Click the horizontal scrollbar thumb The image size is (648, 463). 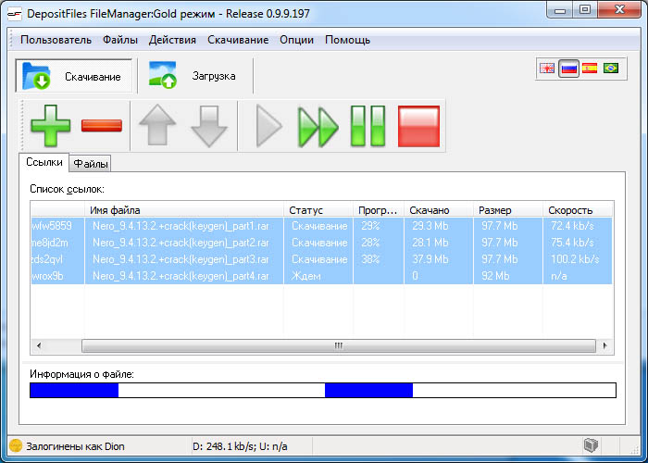pyautogui.click(x=339, y=345)
